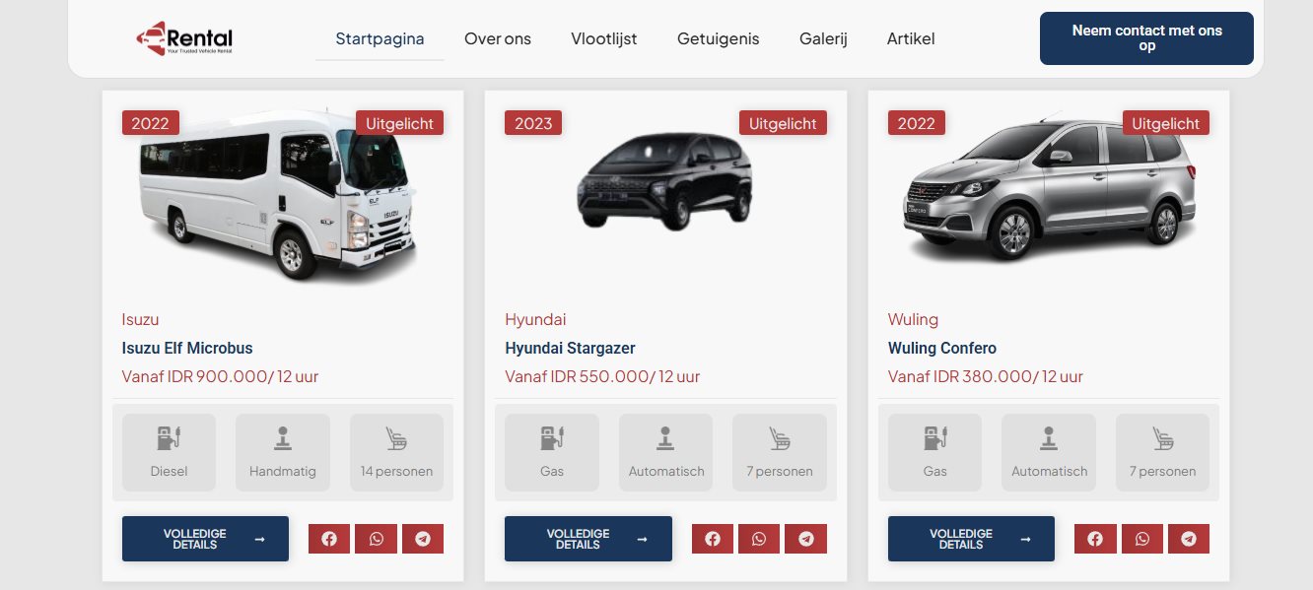Open the Getuigenis navigation link
This screenshot has width=1313, height=590.
(x=719, y=39)
